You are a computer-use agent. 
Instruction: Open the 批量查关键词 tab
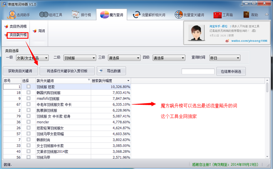click(189, 15)
